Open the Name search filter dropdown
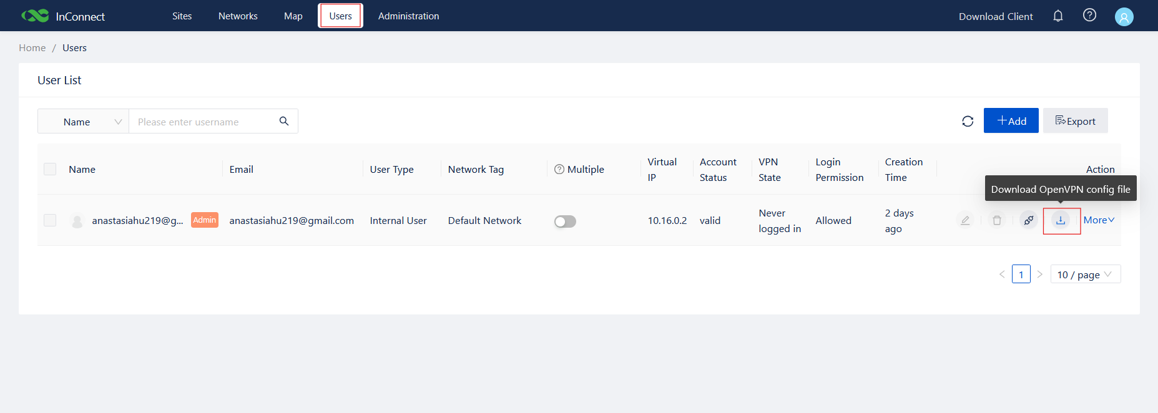The height and width of the screenshot is (413, 1158). click(x=83, y=121)
